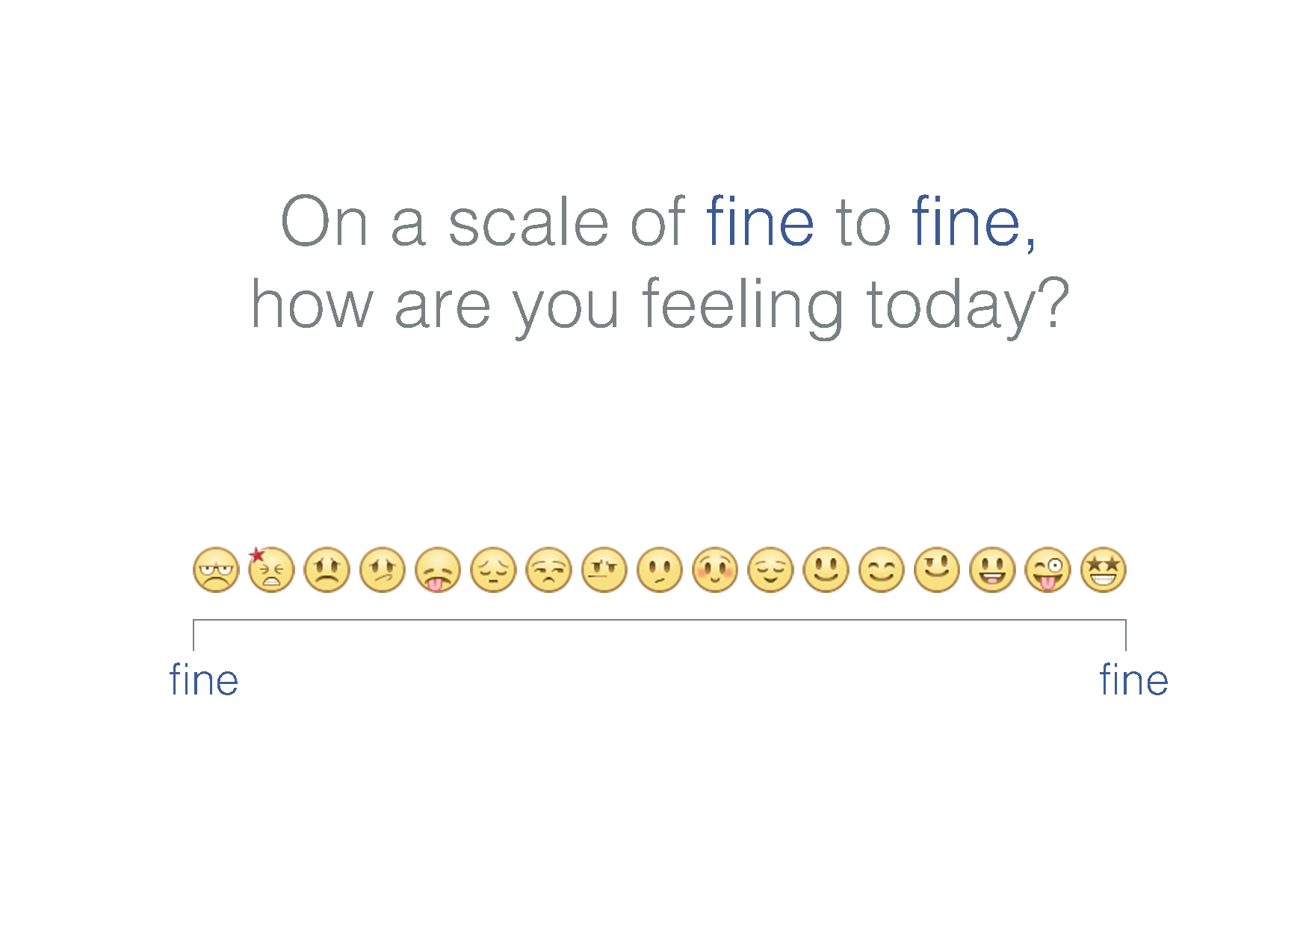Choose the relieved emoji with closed eyes
Viewport: 1306px width, 926px height.
(770, 571)
